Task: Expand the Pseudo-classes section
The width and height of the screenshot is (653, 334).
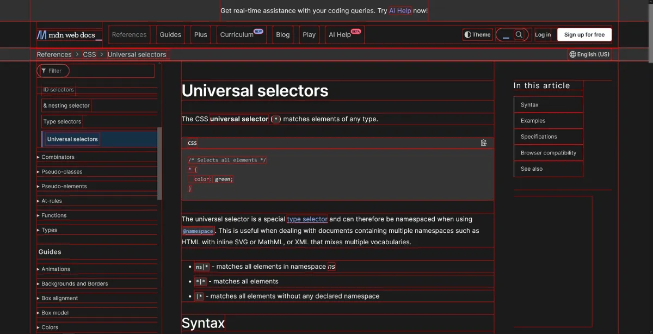Action: click(x=61, y=172)
